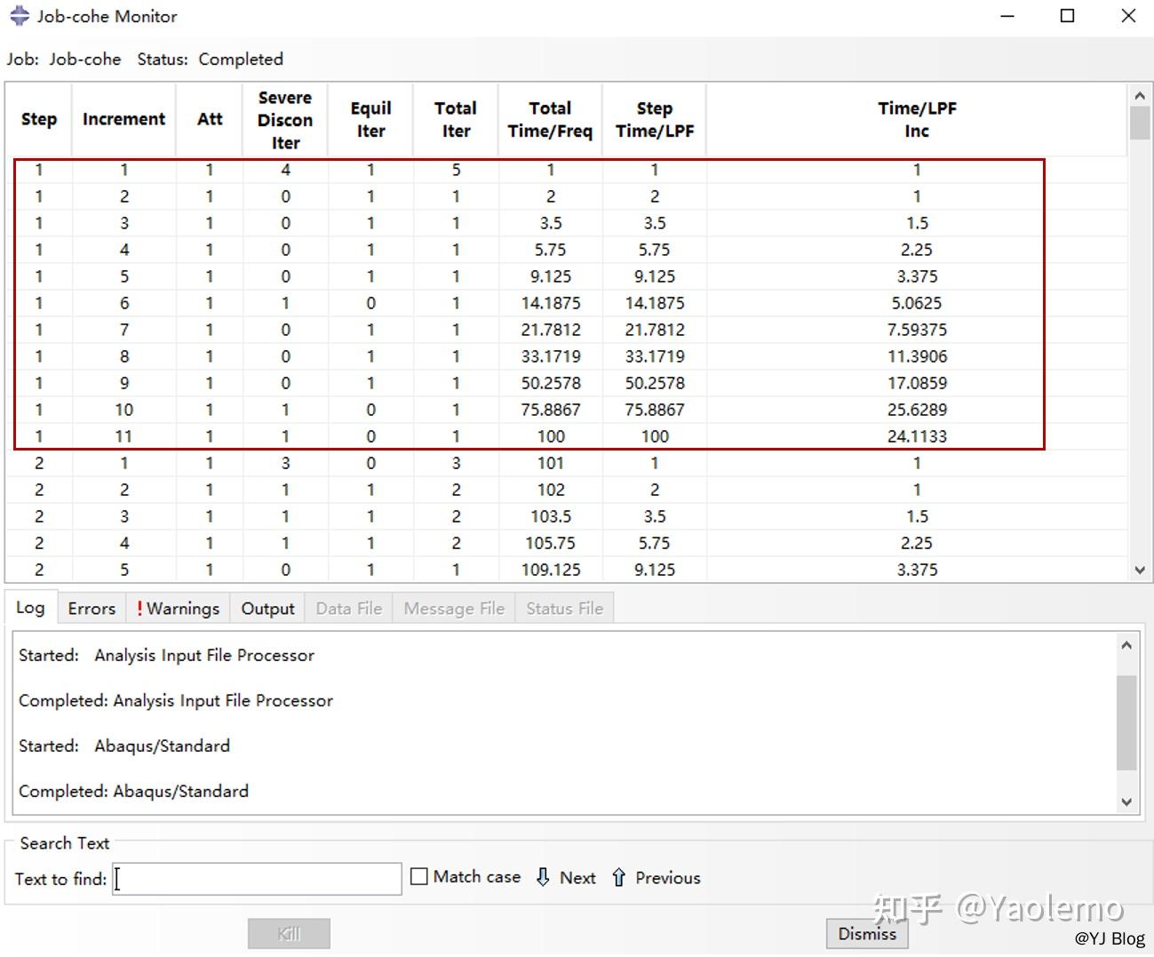Select the 7.59375 time increment cell
Screen dimensions: 1154x957
pos(917,330)
